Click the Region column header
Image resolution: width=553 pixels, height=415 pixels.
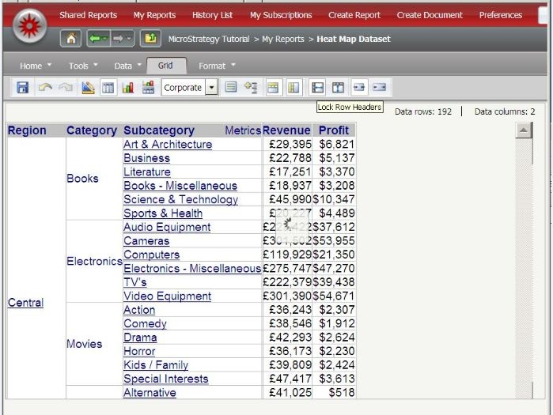click(27, 130)
